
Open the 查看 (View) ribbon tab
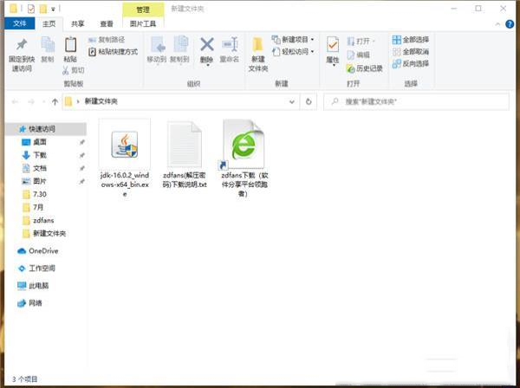pyautogui.click(x=106, y=24)
